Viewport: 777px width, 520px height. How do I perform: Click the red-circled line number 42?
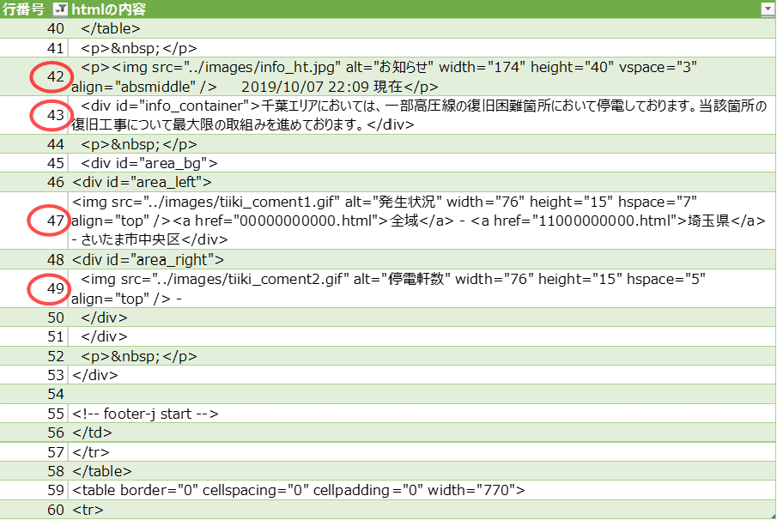point(53,77)
